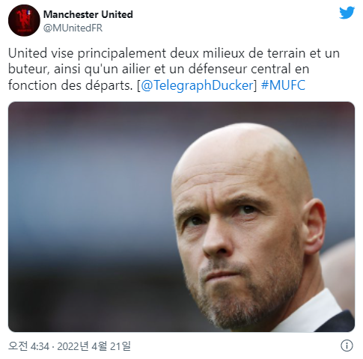Open the @TelegraphDucker mention
This screenshot has width=363, height=359.
197,85
